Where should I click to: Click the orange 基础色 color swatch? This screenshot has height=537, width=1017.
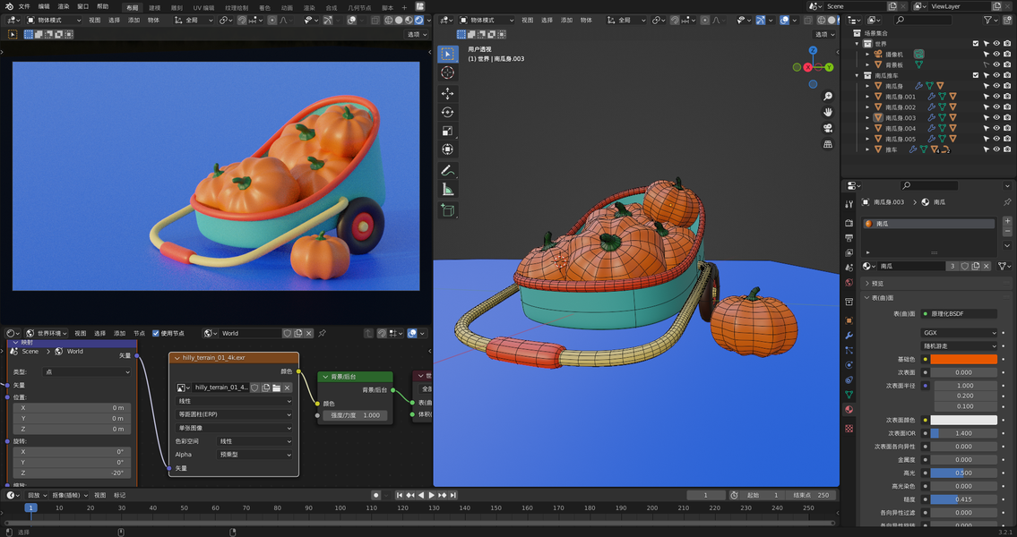(964, 360)
